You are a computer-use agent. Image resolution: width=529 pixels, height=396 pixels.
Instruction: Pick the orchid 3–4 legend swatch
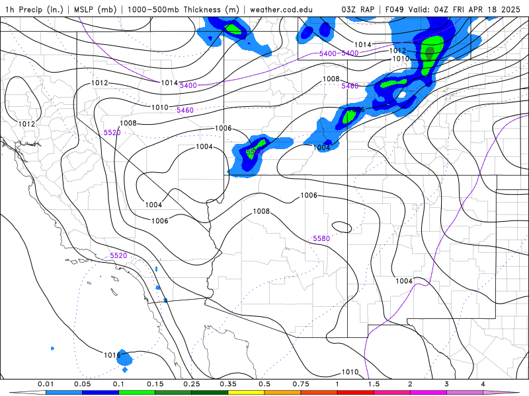(x=465, y=393)
